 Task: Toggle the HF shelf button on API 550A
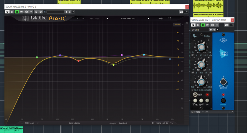pos(201,101)
